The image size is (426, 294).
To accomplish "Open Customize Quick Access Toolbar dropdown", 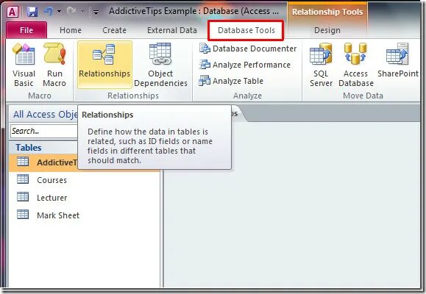I will (96, 12).
